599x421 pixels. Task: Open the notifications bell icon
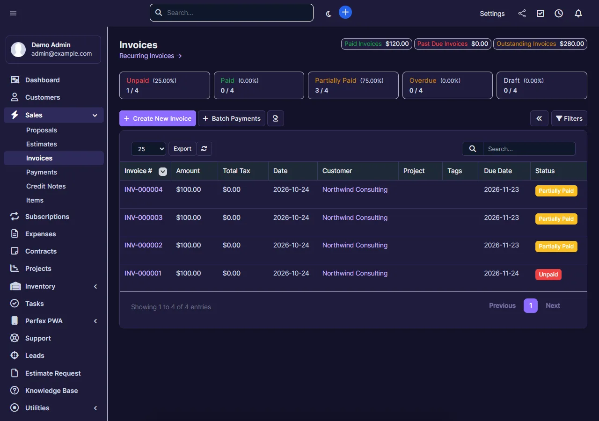(x=578, y=13)
